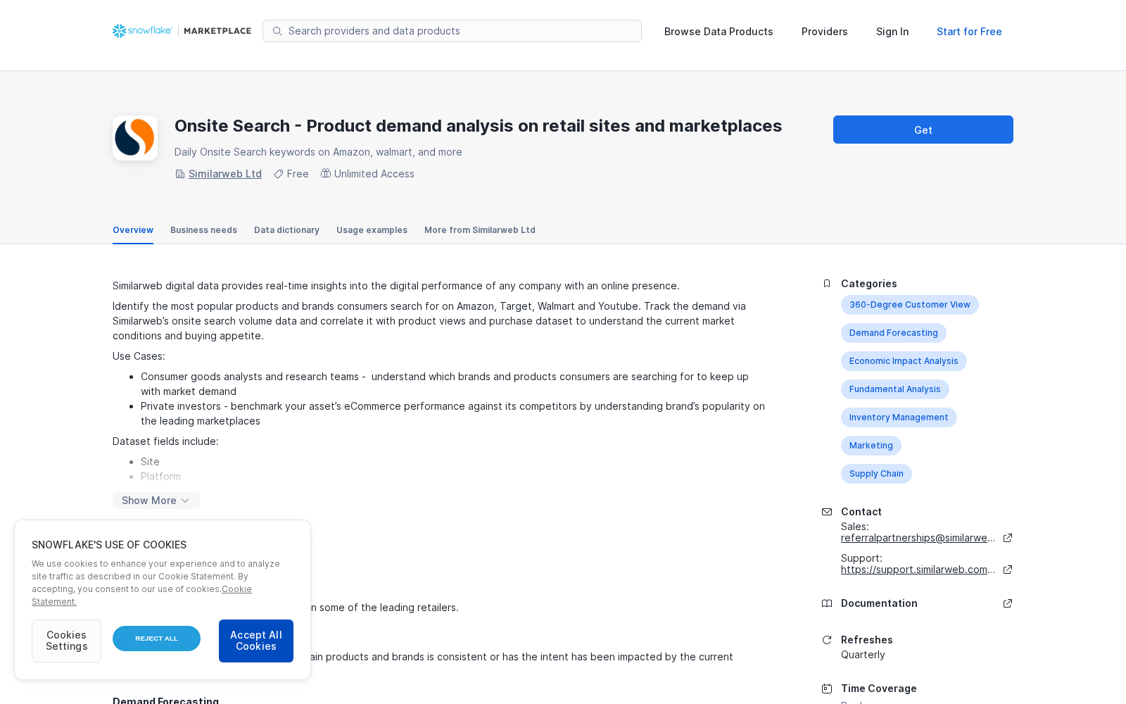This screenshot has height=704, width=1126.
Task: Click the Free price tag icon
Action: click(279, 174)
